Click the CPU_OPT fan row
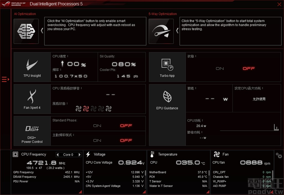This screenshot has height=195, width=284. click(x=242, y=172)
